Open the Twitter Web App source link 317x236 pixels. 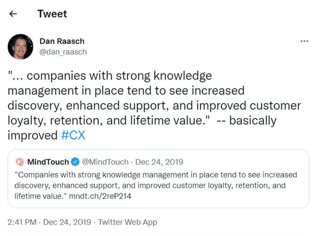tap(128, 222)
